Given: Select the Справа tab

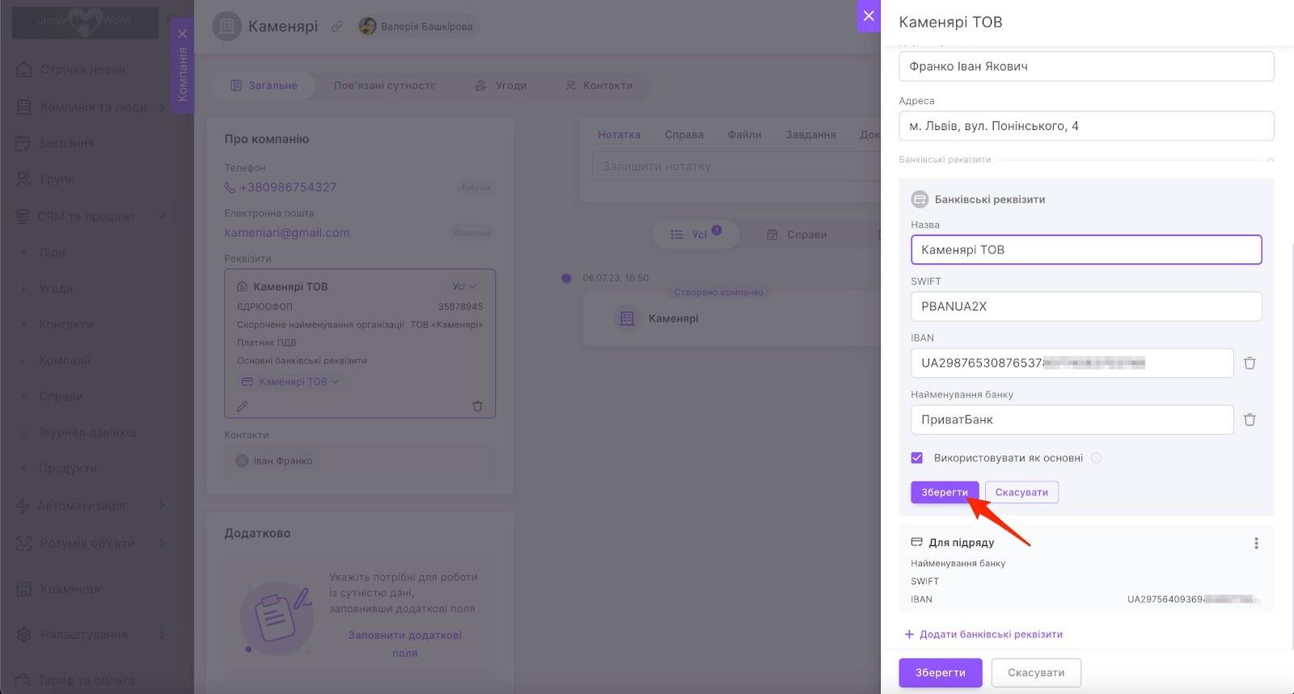Looking at the screenshot, I should [684, 135].
